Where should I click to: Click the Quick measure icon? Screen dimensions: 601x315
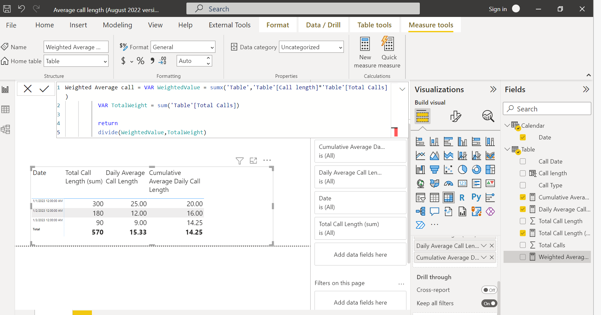pos(388,44)
